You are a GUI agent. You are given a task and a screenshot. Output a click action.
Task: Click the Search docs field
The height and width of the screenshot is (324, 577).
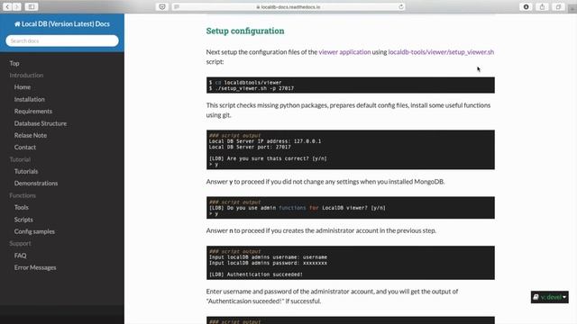coord(62,40)
